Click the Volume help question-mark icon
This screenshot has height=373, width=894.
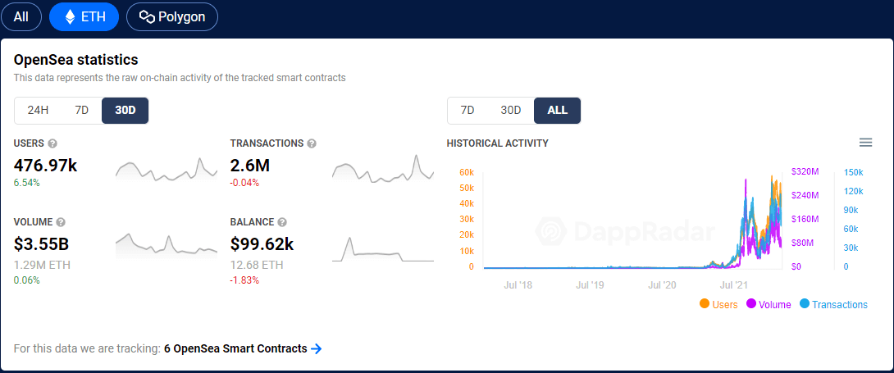pos(62,222)
